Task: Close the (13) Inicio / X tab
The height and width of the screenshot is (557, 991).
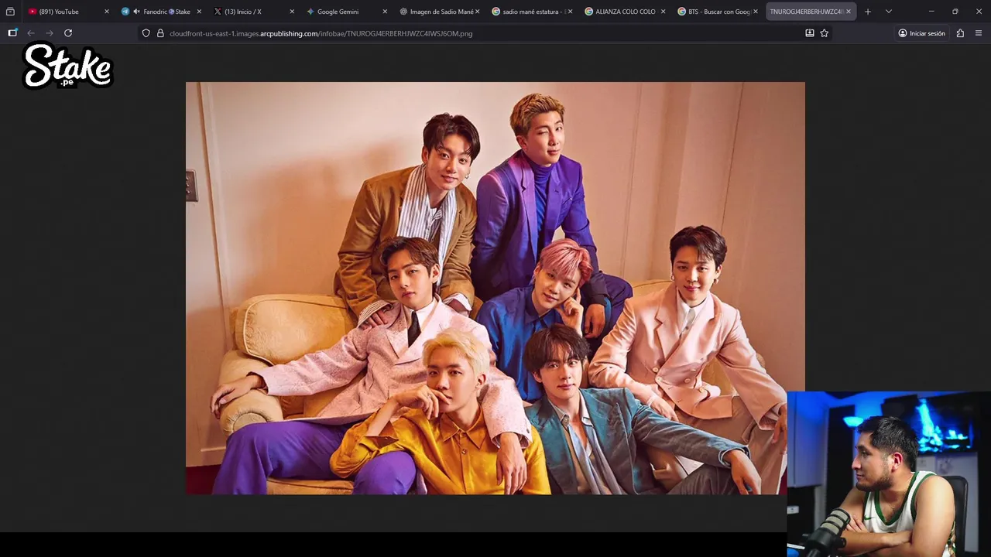Action: (x=292, y=12)
